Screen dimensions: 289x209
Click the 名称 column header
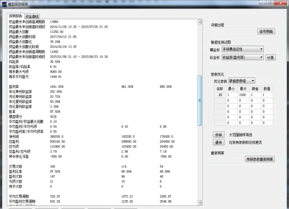point(220,89)
